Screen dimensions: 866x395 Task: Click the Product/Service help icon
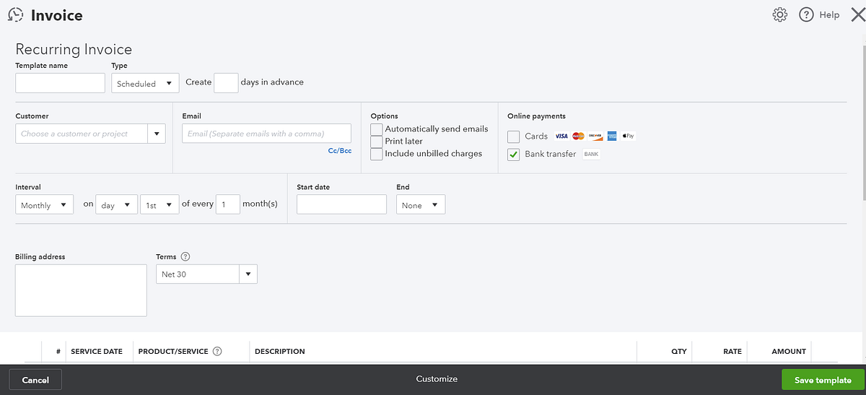pyautogui.click(x=217, y=351)
